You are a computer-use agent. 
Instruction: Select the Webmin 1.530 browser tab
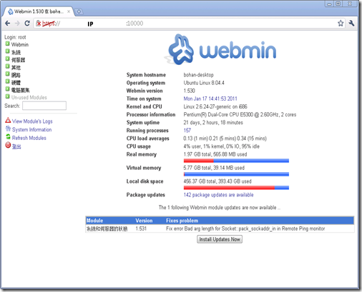pos(39,11)
